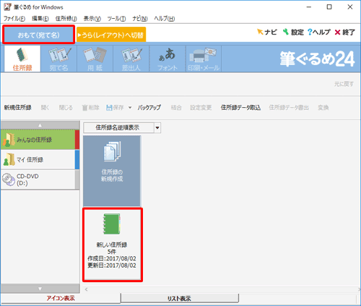Switch to うら(レイアウト)へ切替
The image size is (361, 306).
point(111,35)
